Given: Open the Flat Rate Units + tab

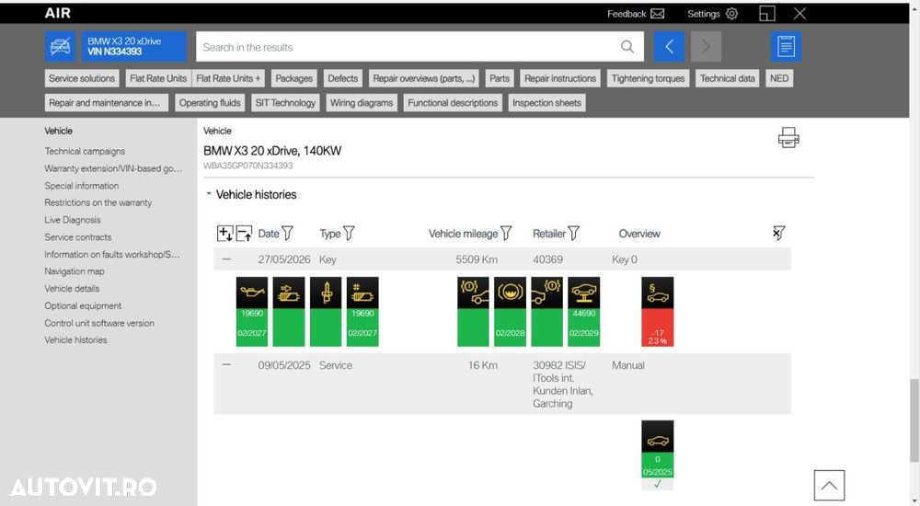Looking at the screenshot, I should (228, 78).
